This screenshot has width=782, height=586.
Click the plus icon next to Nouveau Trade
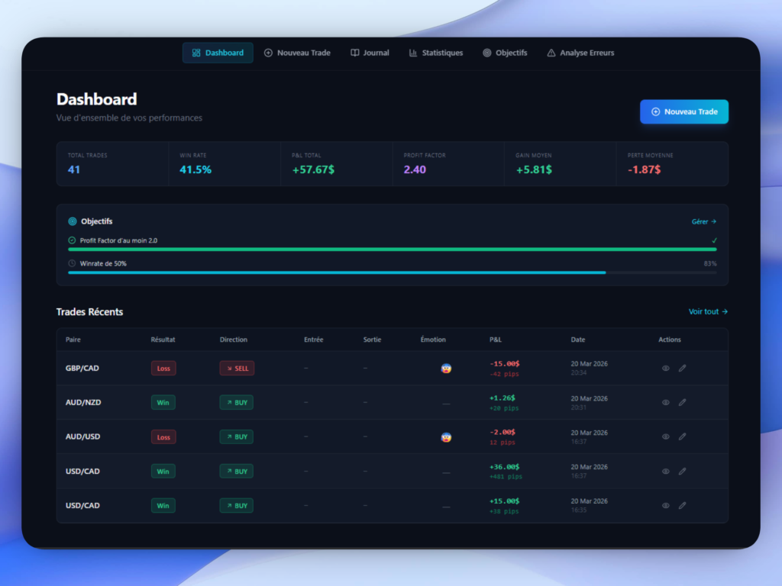tap(267, 53)
